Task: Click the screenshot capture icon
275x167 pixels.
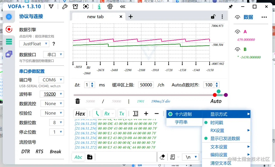Action: (85, 7)
